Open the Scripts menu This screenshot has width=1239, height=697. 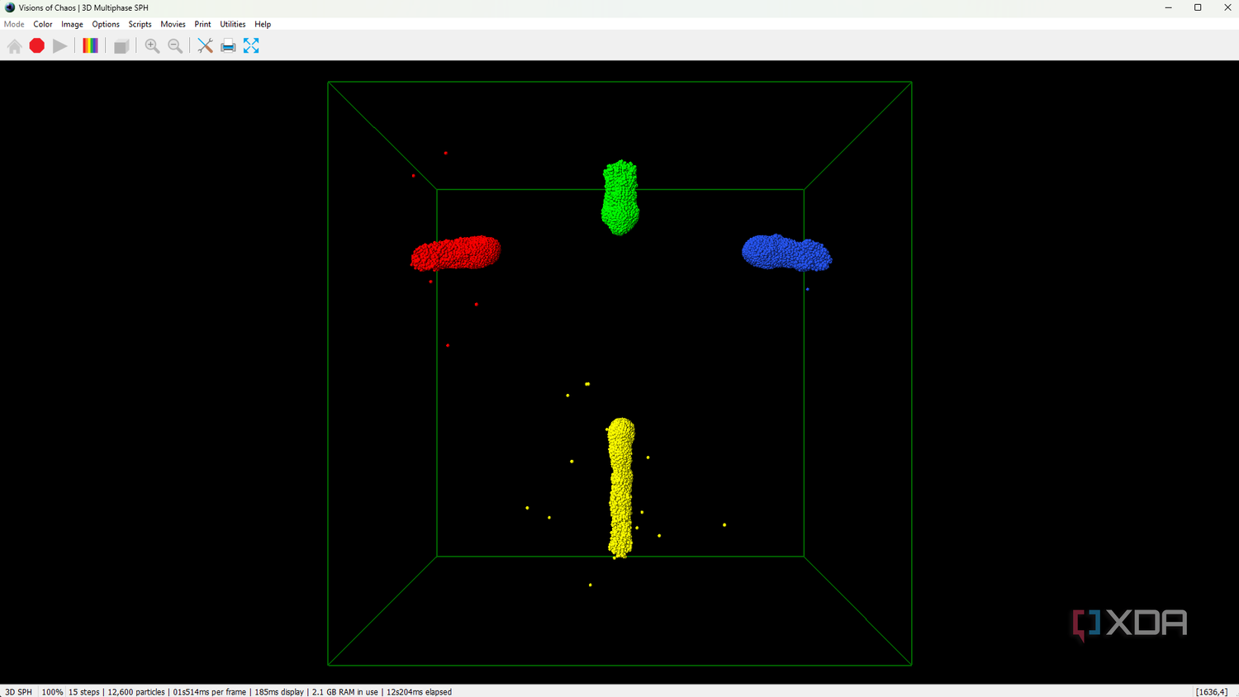[140, 25]
